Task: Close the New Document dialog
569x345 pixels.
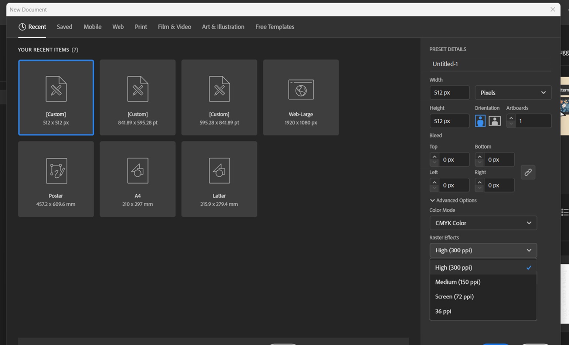Action: click(553, 10)
